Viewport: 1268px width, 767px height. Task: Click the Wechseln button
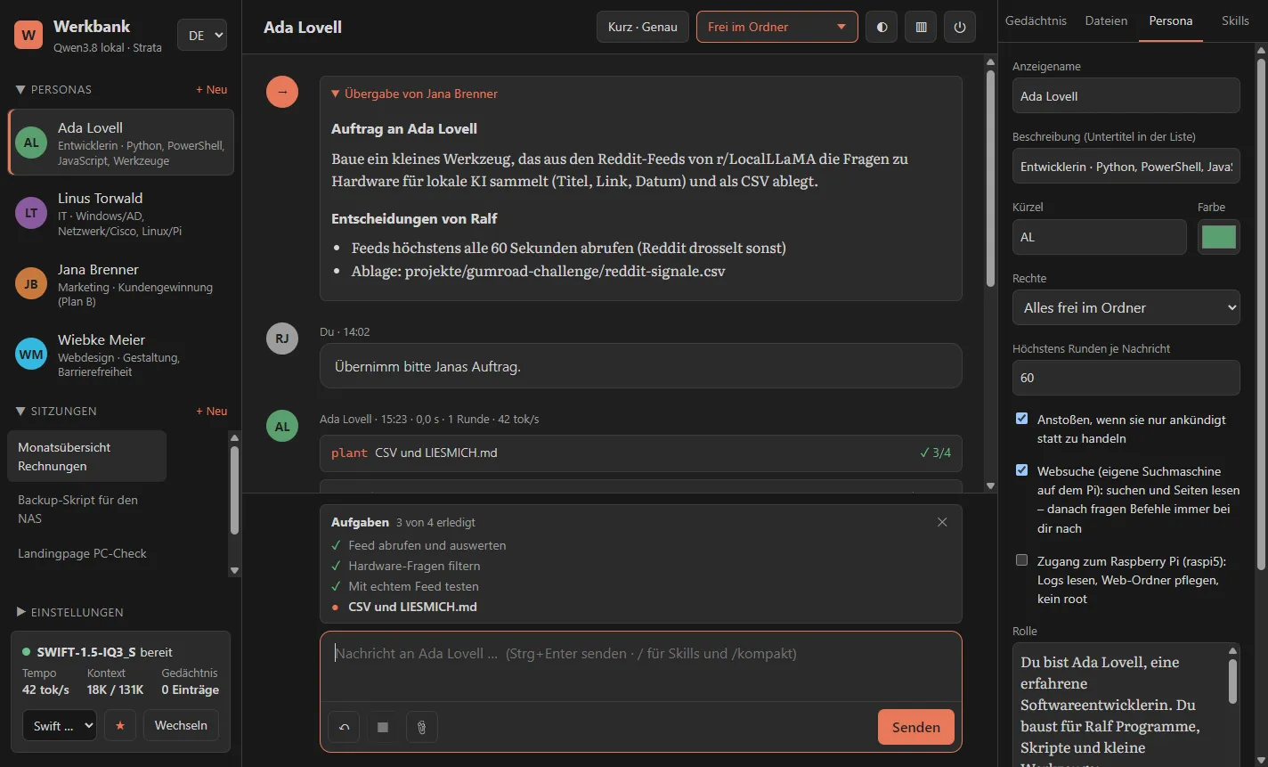point(181,725)
